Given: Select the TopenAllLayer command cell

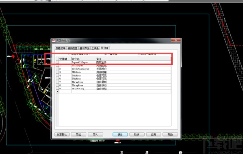Looking at the screenshot, I should tap(84, 62).
